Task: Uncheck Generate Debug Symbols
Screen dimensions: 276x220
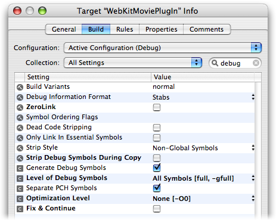Action: (157, 168)
